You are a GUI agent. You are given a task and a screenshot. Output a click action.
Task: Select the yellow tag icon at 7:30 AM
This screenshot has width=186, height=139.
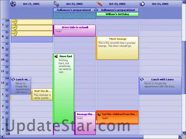(x=14, y=28)
